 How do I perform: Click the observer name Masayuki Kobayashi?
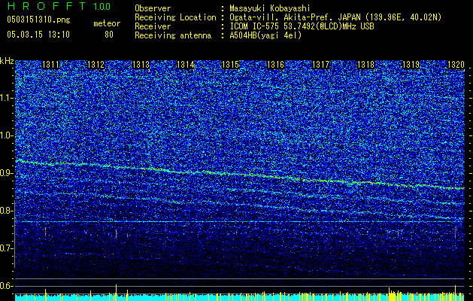pos(270,8)
